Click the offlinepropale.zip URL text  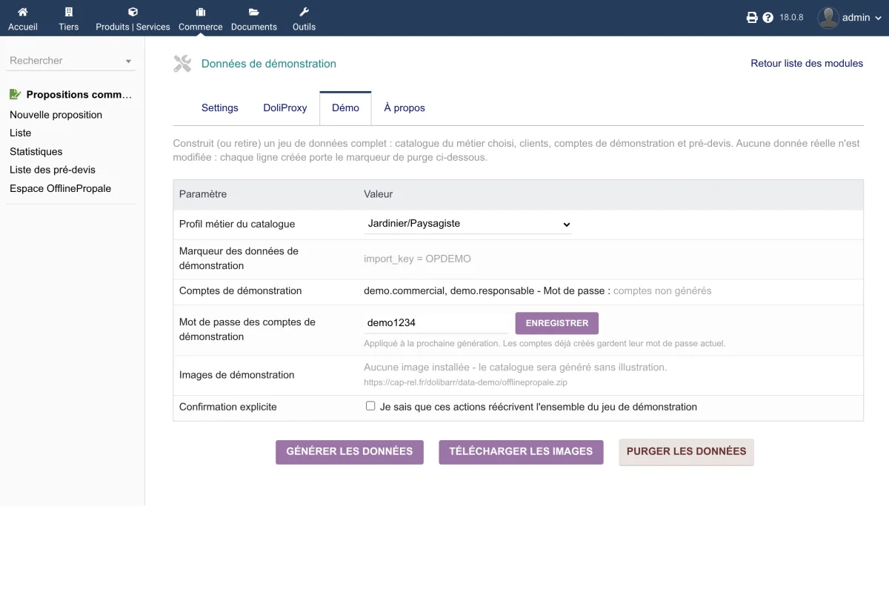click(x=465, y=383)
